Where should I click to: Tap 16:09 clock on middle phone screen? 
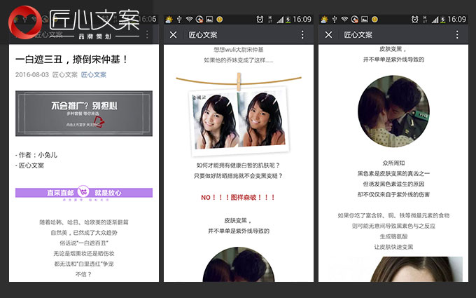(302, 20)
